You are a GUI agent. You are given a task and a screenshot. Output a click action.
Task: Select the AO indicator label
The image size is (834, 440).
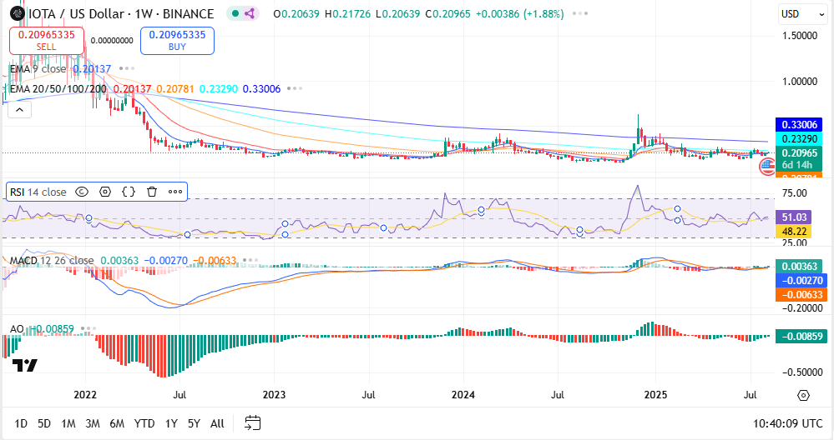(x=17, y=329)
